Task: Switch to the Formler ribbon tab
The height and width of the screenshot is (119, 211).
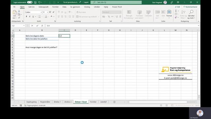Action: [x=55, y=7]
